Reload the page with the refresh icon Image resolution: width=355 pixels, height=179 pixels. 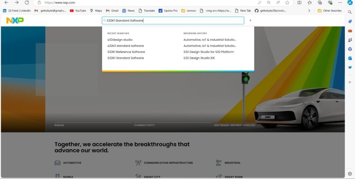[x=27, y=2]
